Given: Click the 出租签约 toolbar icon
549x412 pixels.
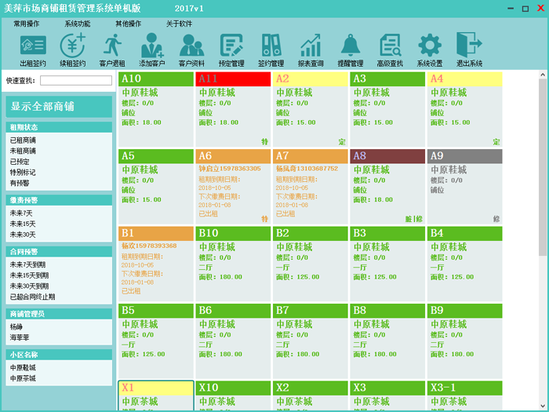Looking at the screenshot, I should (32, 49).
